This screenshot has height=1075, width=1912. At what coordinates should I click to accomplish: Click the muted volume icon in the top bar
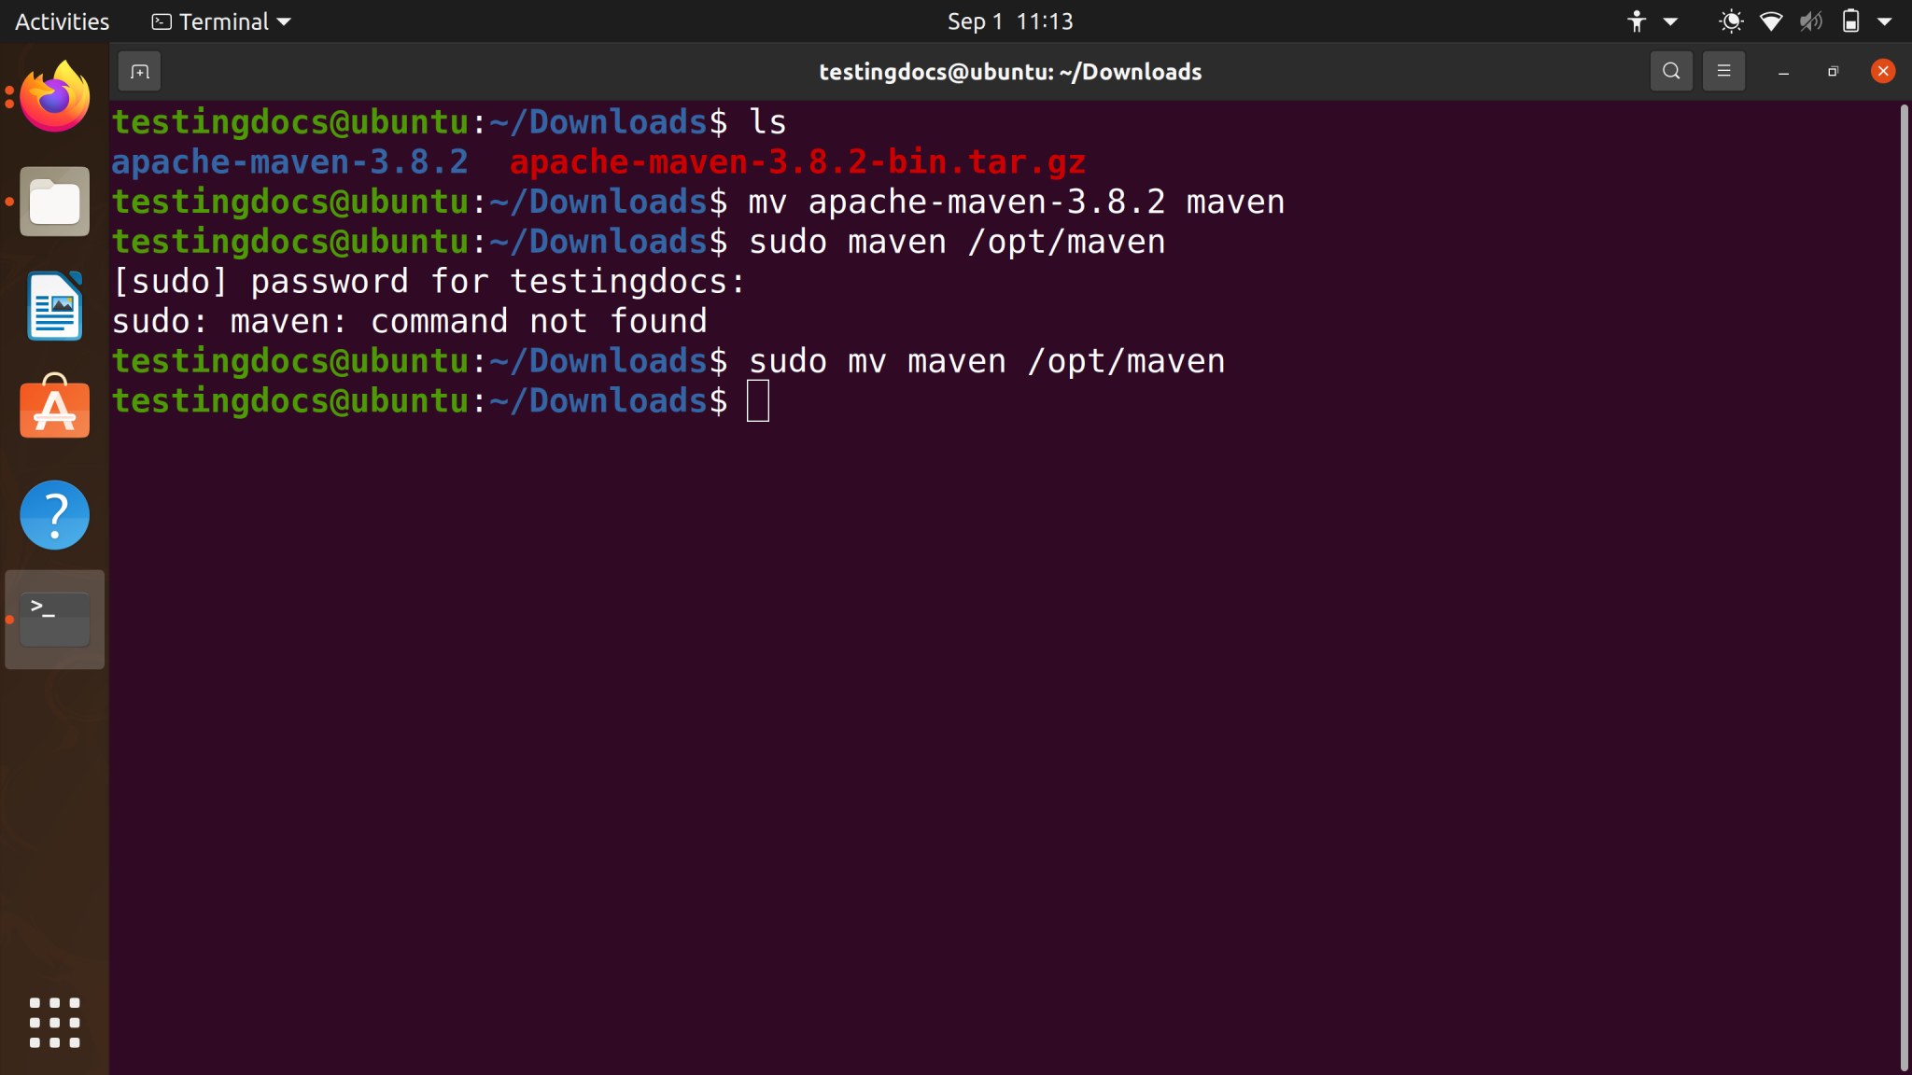[x=1809, y=21]
